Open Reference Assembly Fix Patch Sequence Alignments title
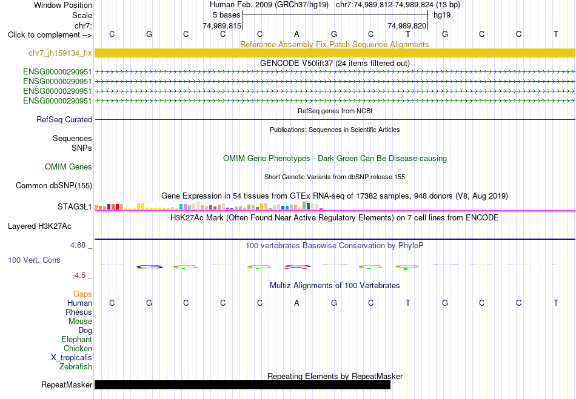This screenshot has width=576, height=399. 334,44
